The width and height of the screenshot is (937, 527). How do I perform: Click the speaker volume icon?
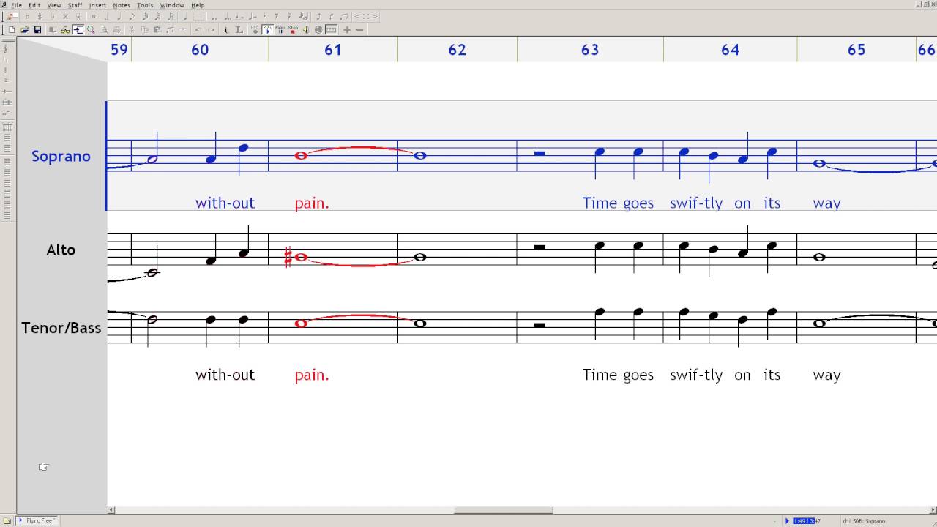point(306,30)
